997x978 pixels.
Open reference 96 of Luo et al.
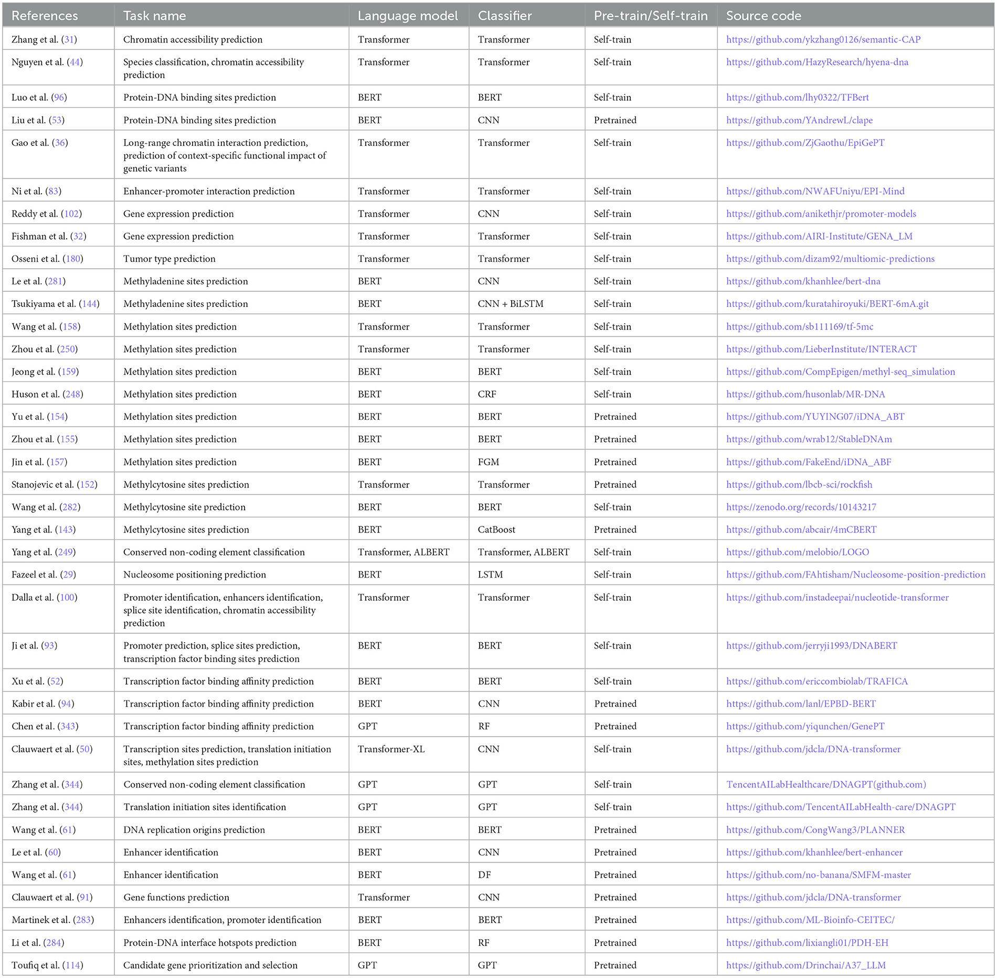click(x=59, y=97)
